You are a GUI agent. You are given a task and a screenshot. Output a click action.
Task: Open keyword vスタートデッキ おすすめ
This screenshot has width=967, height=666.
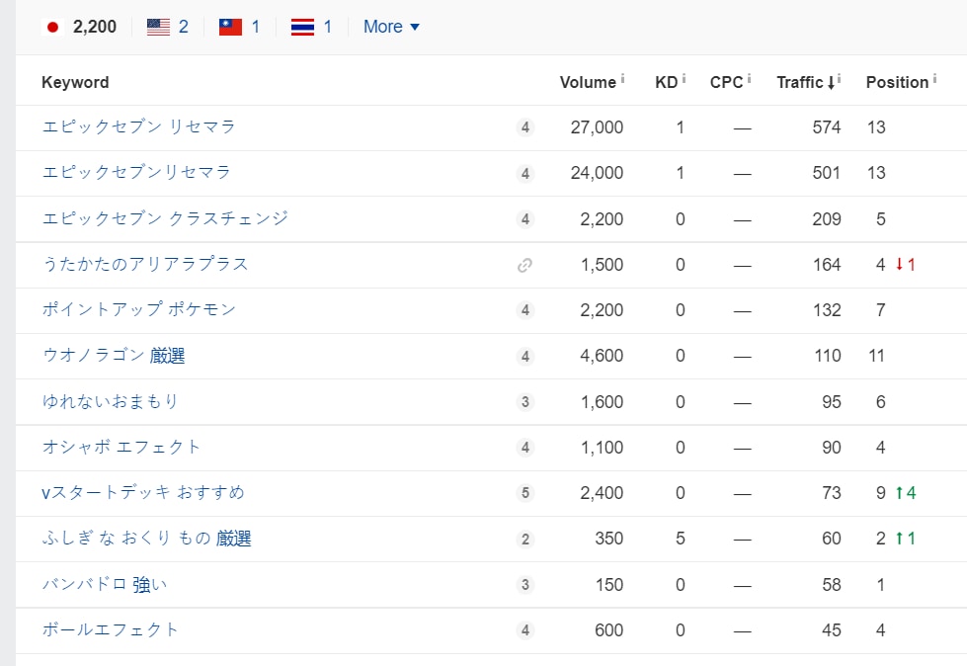[143, 493]
